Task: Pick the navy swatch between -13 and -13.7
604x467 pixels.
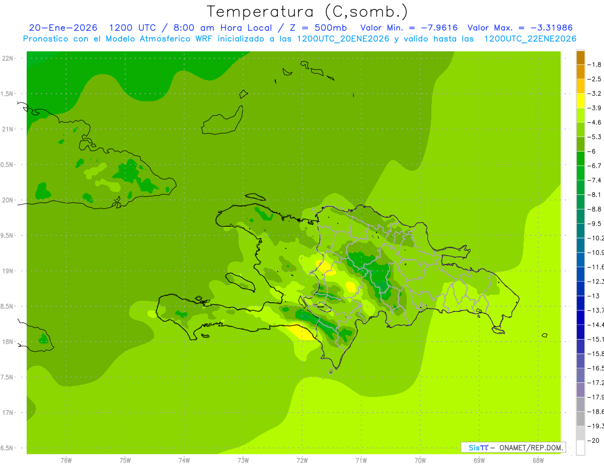Action: [x=580, y=303]
